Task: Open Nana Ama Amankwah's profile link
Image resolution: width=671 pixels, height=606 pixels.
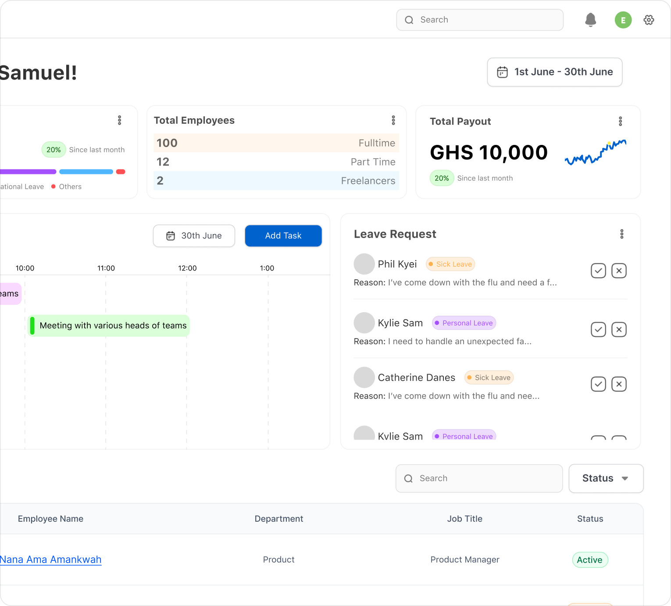Action: coord(51,559)
